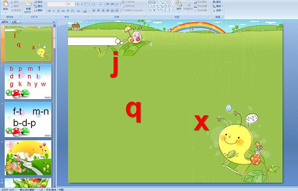Image resolution: width=298 pixels, height=191 pixels.
Task: Justify the paragraph text
Action: click(108, 11)
